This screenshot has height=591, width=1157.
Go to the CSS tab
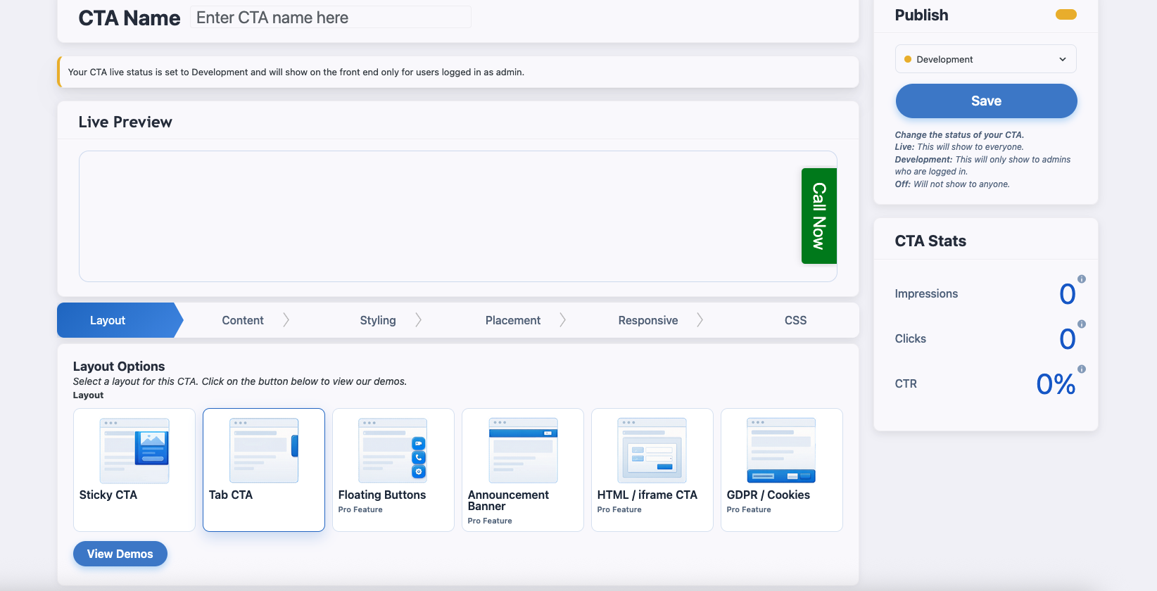[795, 320]
